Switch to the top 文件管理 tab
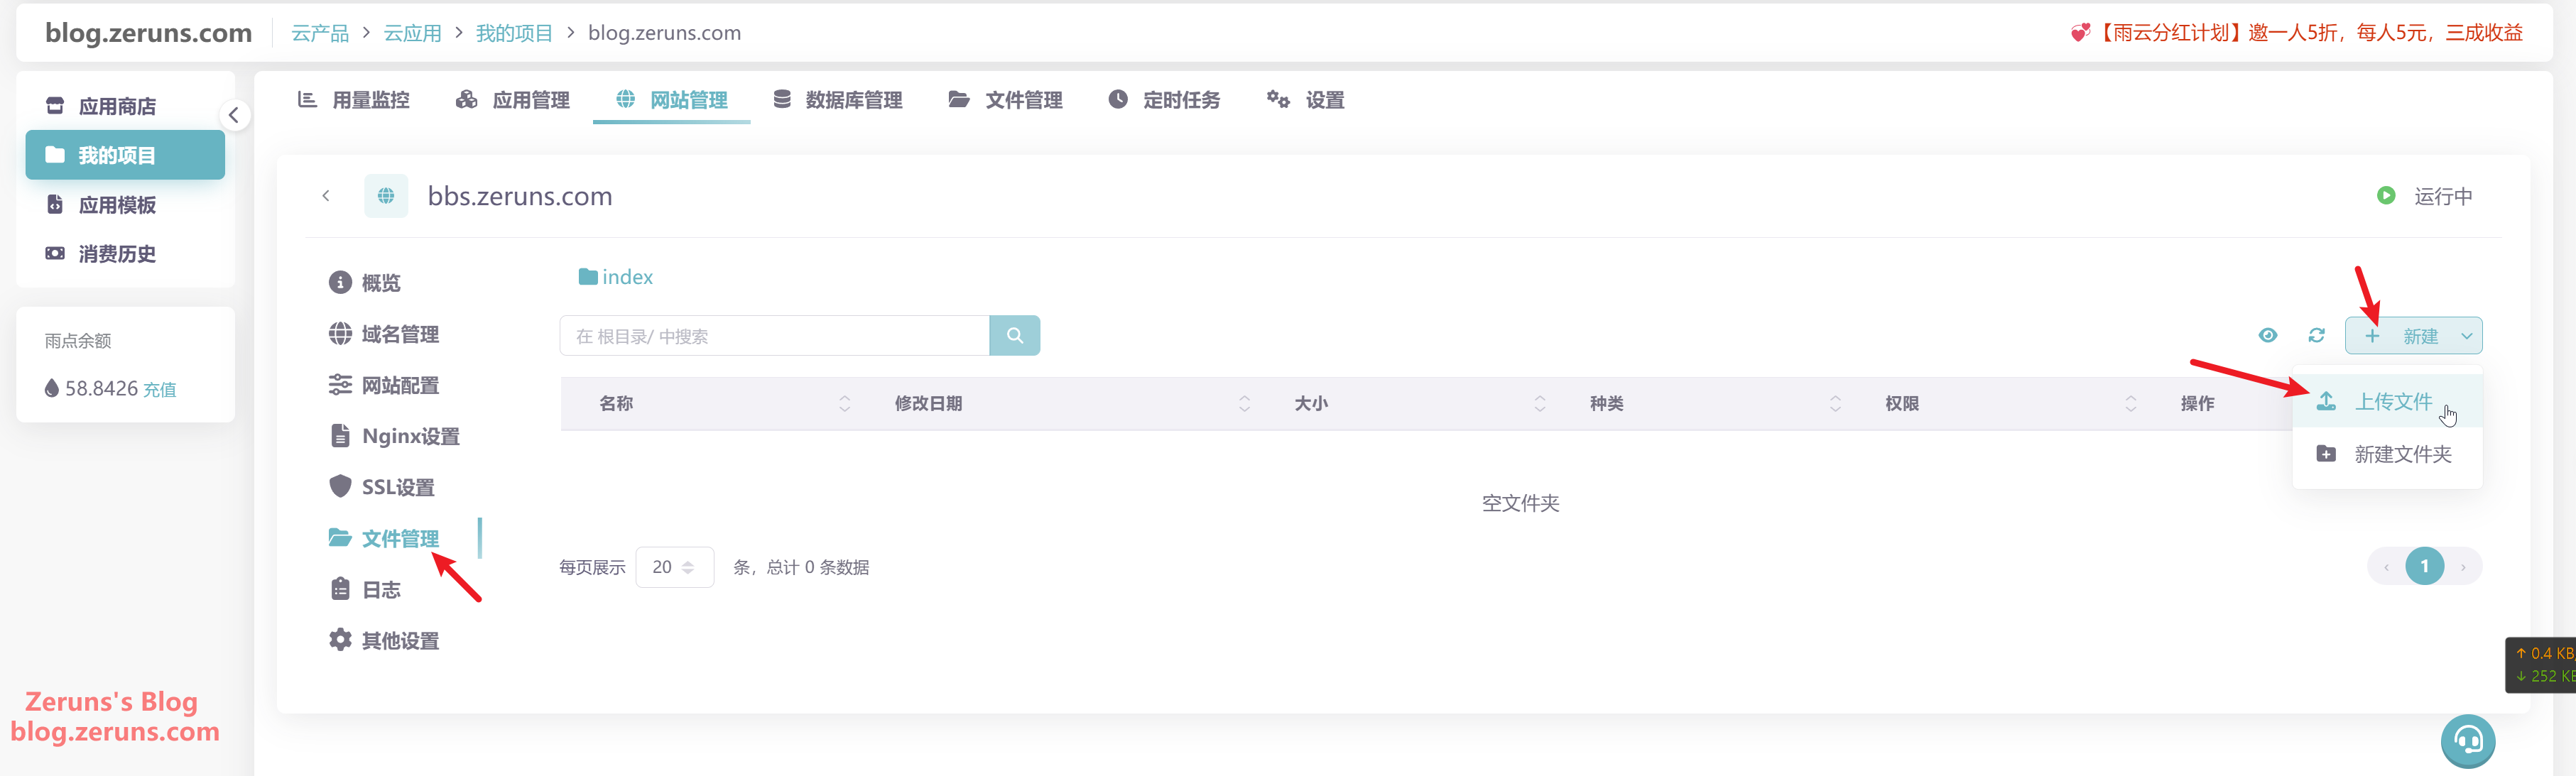 1006,100
